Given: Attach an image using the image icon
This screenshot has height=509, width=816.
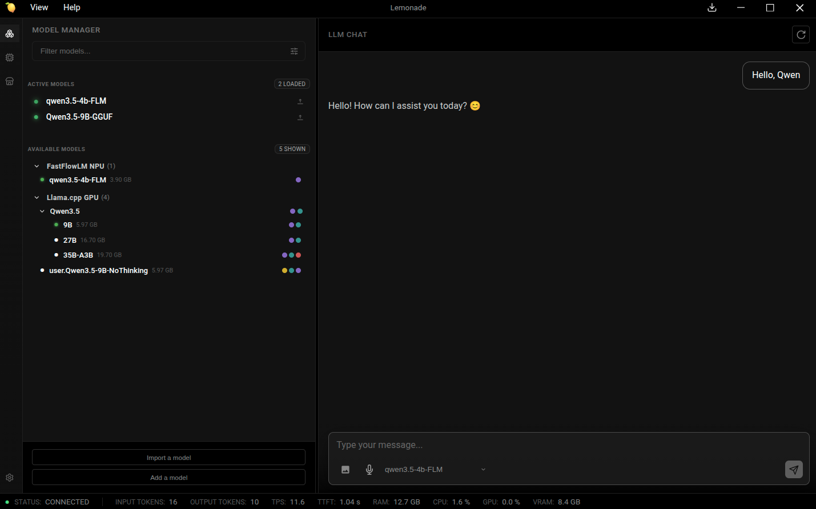Looking at the screenshot, I should (345, 469).
